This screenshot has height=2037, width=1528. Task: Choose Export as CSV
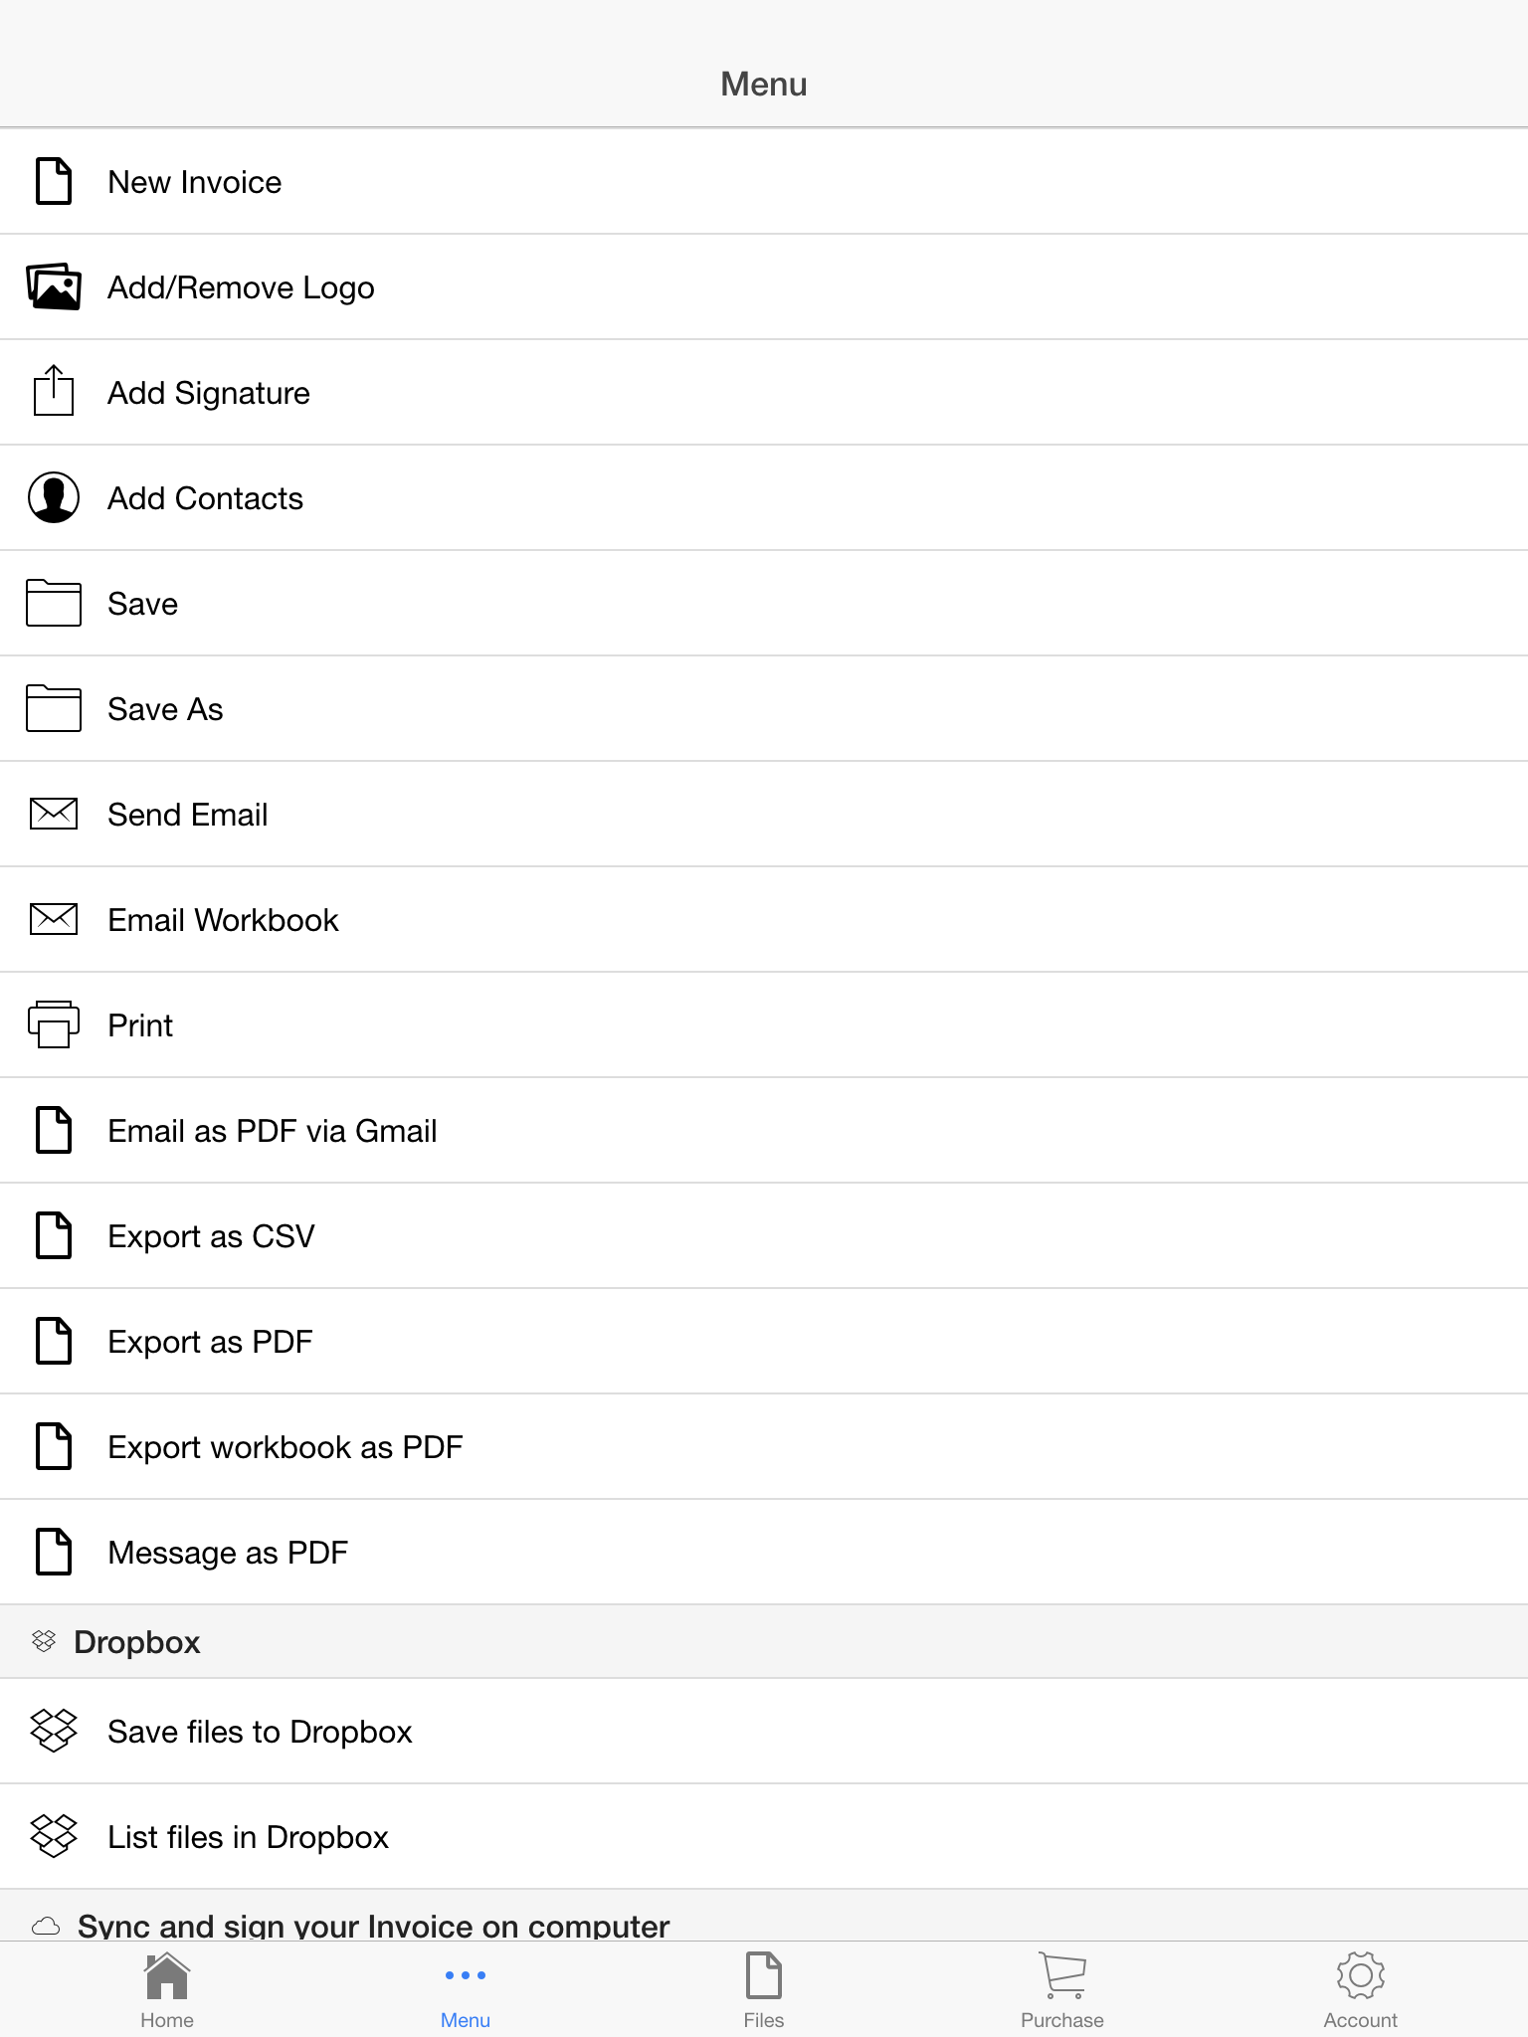764,1236
